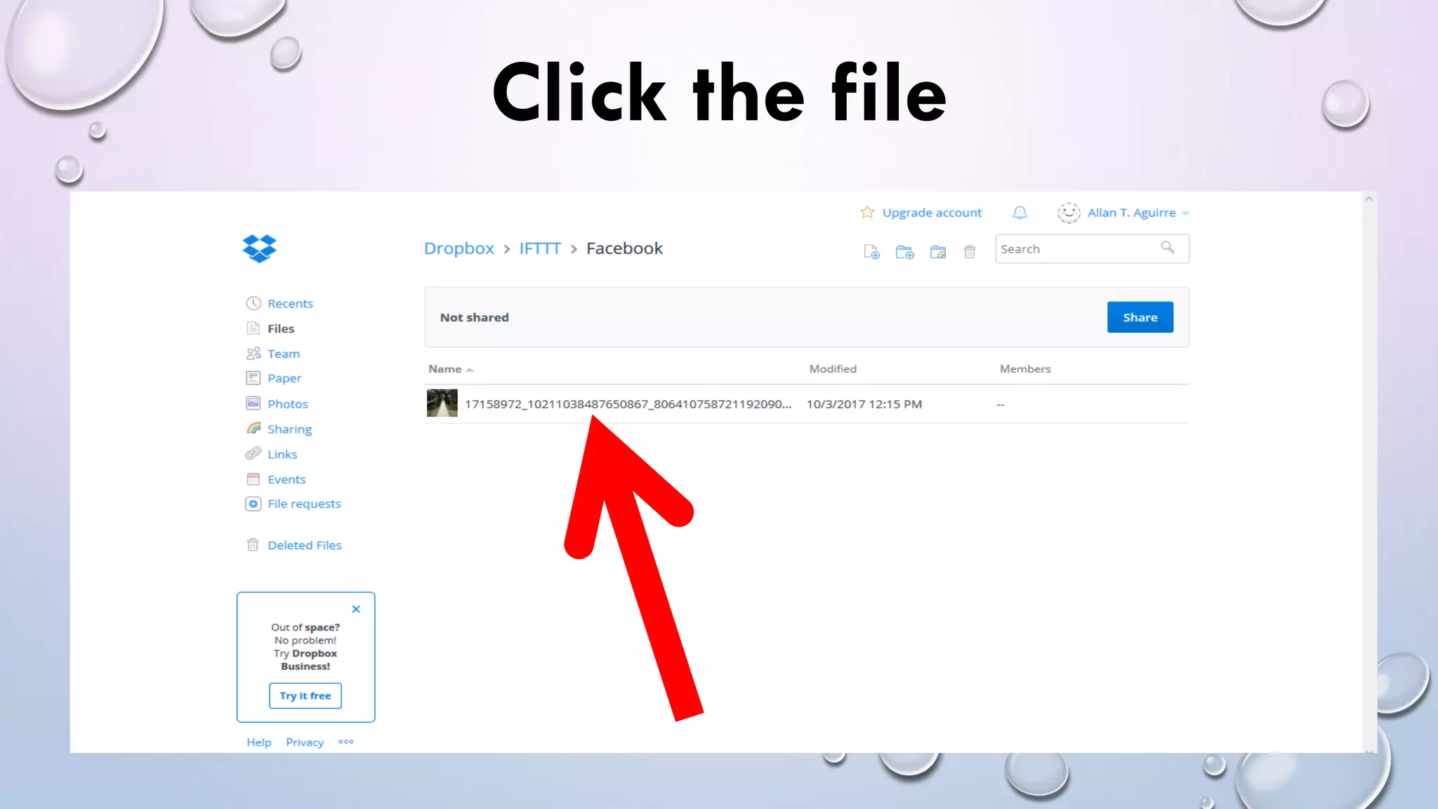Screen dimensions: 1438x809
Task: Click the File requests icon
Action: click(x=253, y=504)
